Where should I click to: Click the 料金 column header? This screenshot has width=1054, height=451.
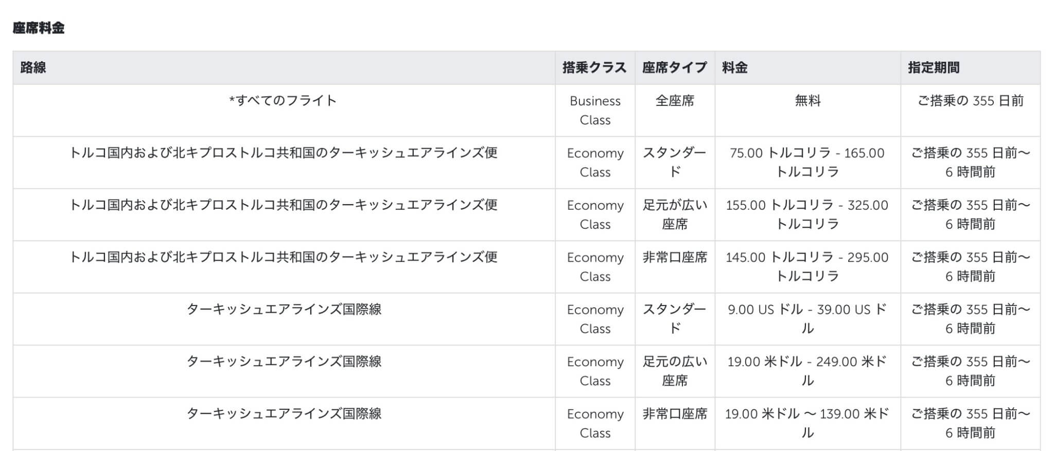tap(734, 67)
